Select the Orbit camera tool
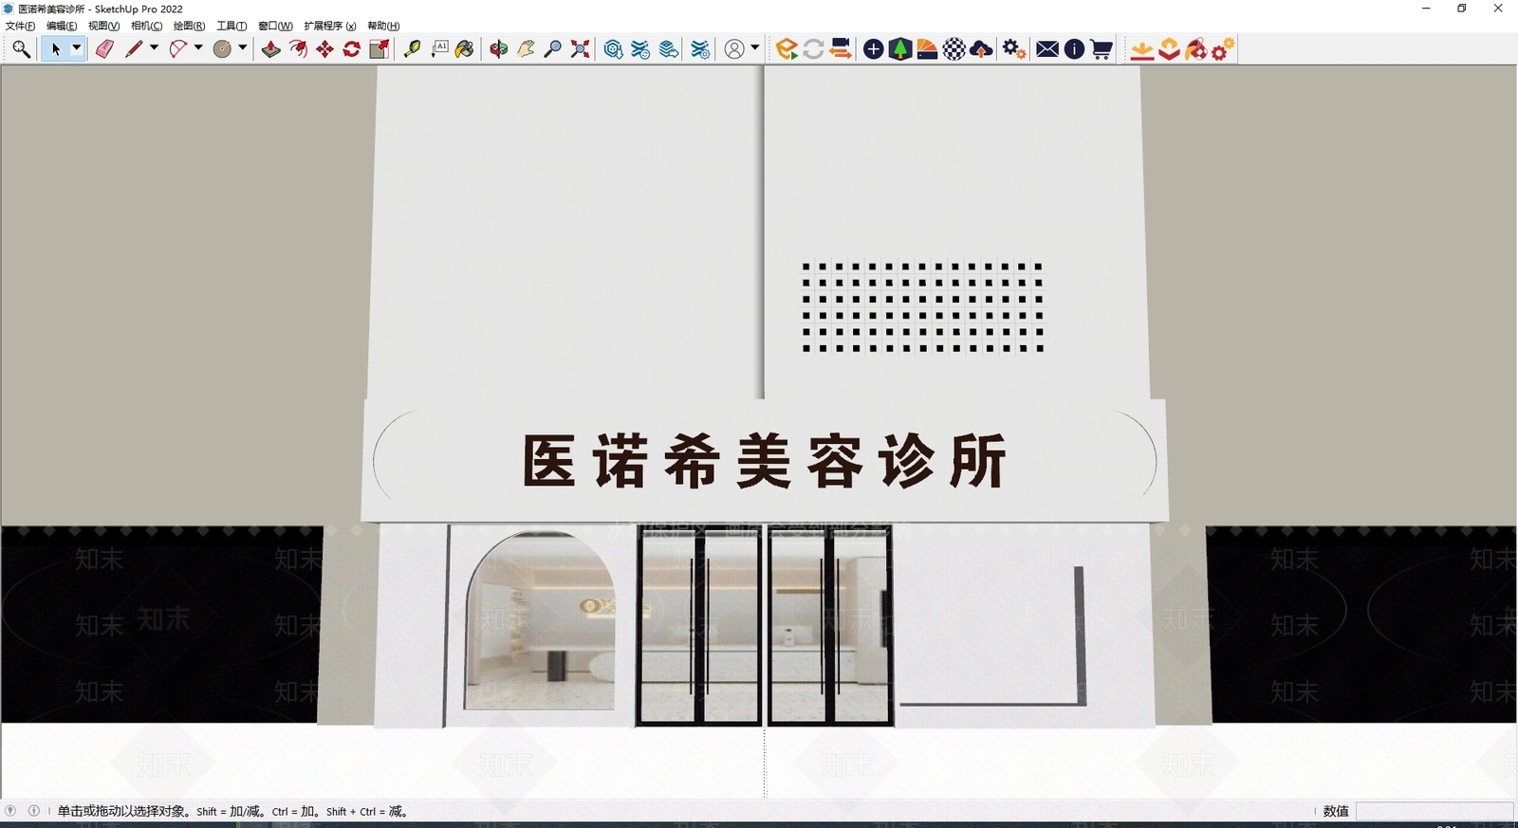Image resolution: width=1518 pixels, height=828 pixels. point(499,49)
